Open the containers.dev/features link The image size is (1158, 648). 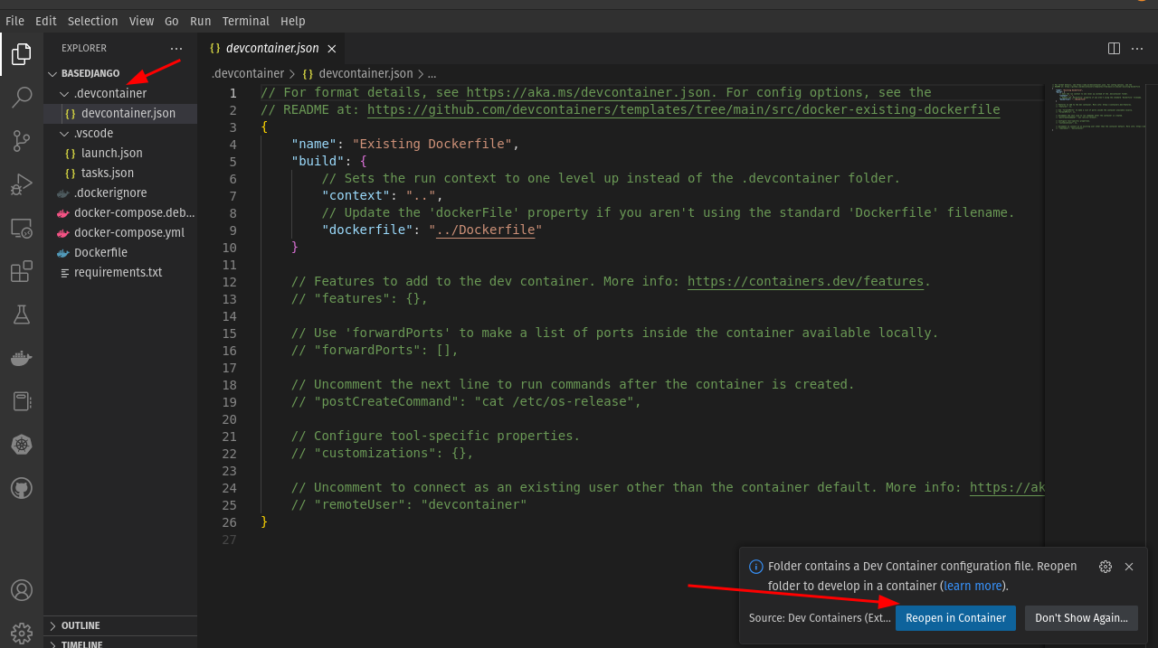click(805, 281)
